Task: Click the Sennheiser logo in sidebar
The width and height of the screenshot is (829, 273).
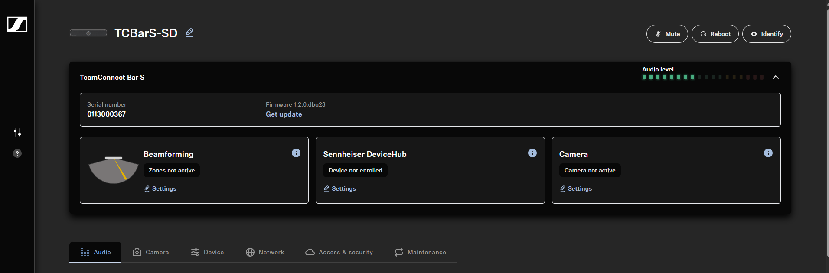Action: point(17,24)
